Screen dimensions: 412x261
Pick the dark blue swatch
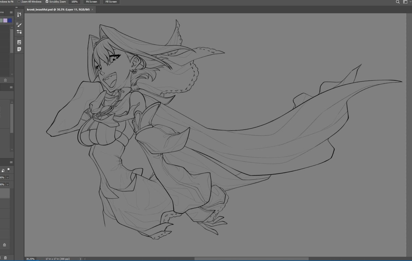point(10,21)
